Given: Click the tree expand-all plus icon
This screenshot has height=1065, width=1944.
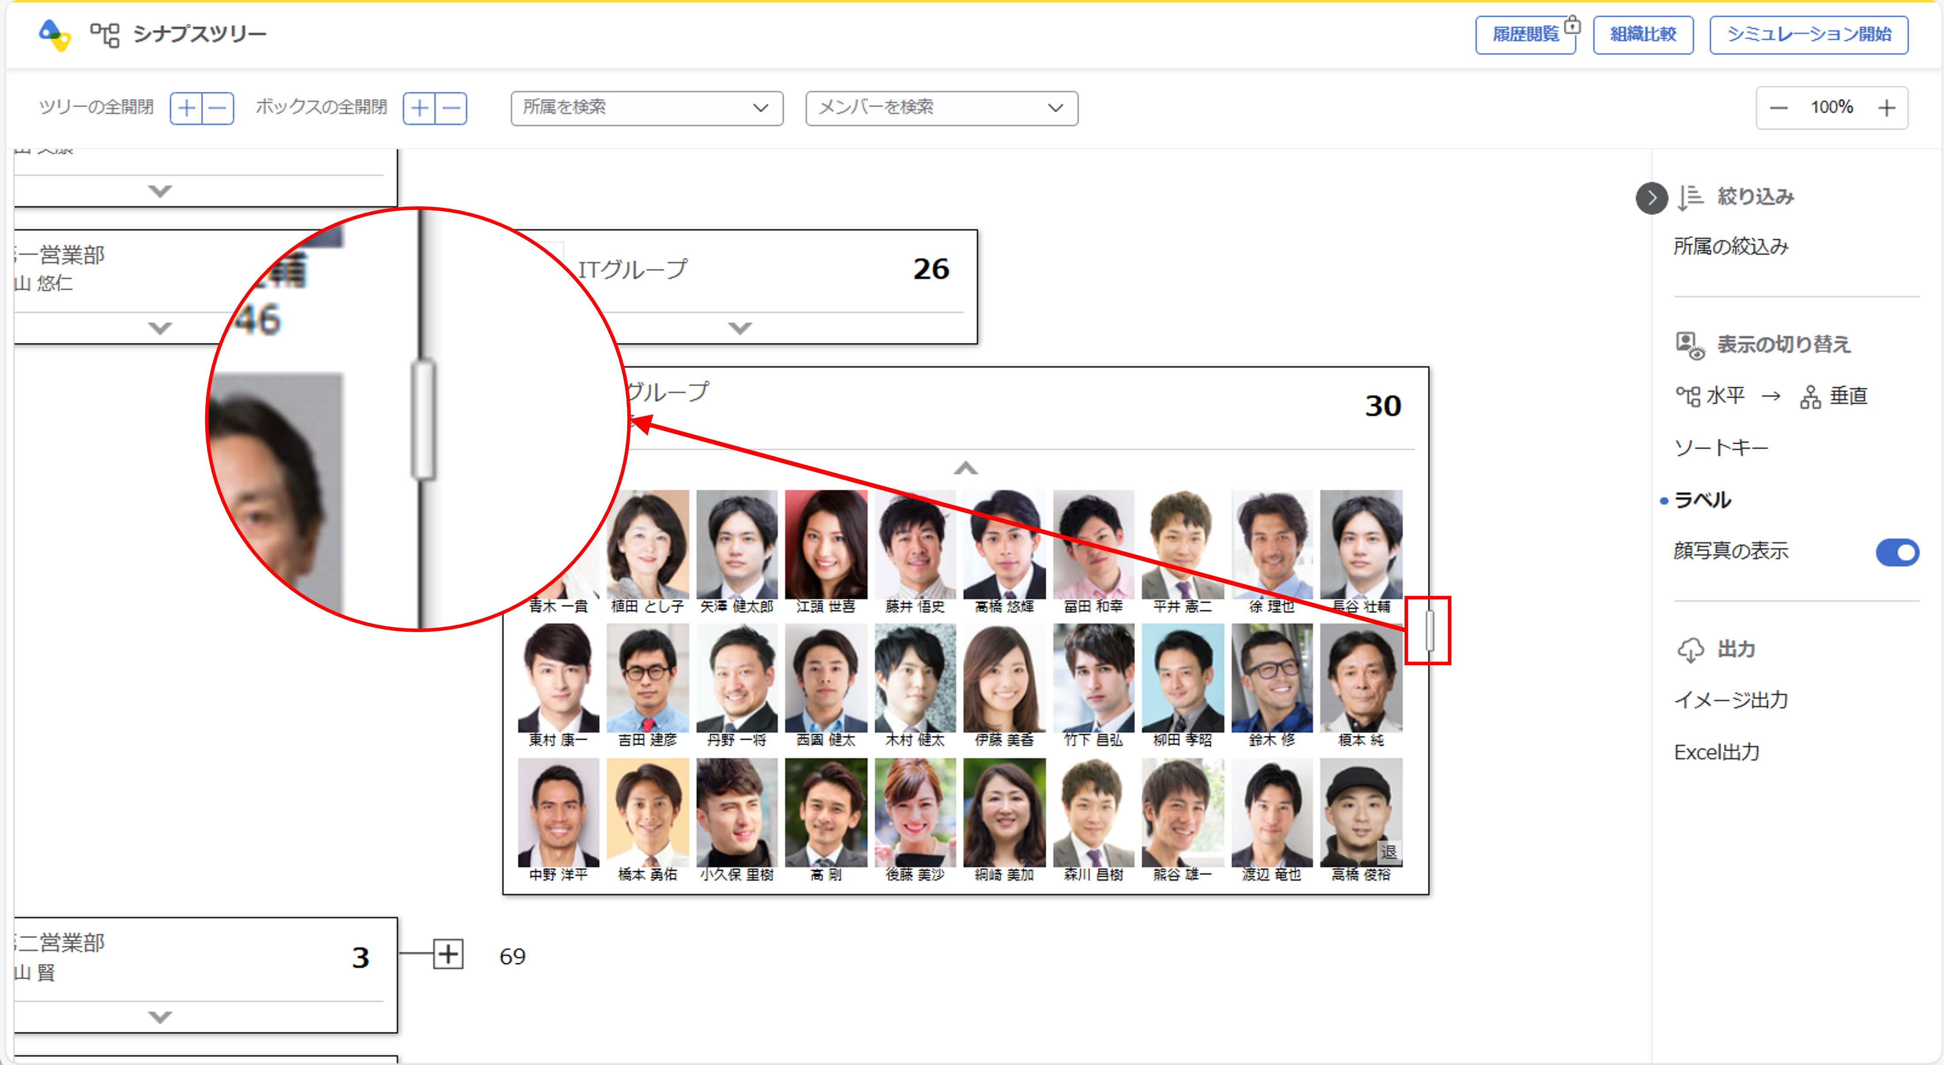Looking at the screenshot, I should click(x=186, y=108).
